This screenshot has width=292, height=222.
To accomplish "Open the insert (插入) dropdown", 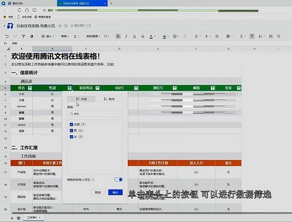I will (x=48, y=36).
